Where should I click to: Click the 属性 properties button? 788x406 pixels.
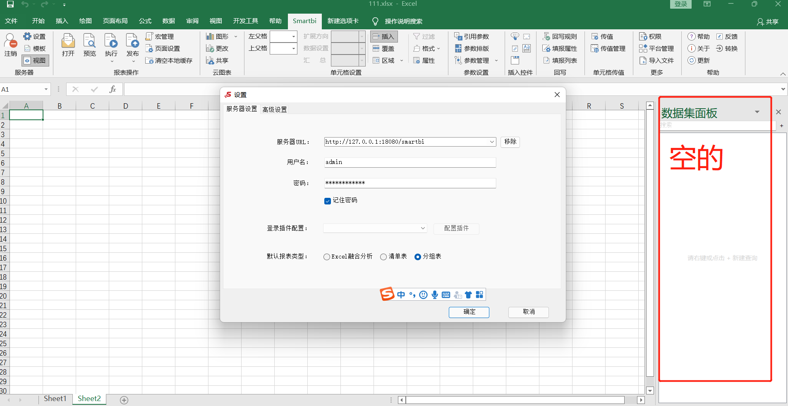[424, 60]
